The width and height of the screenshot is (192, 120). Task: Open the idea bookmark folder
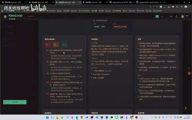(149, 11)
